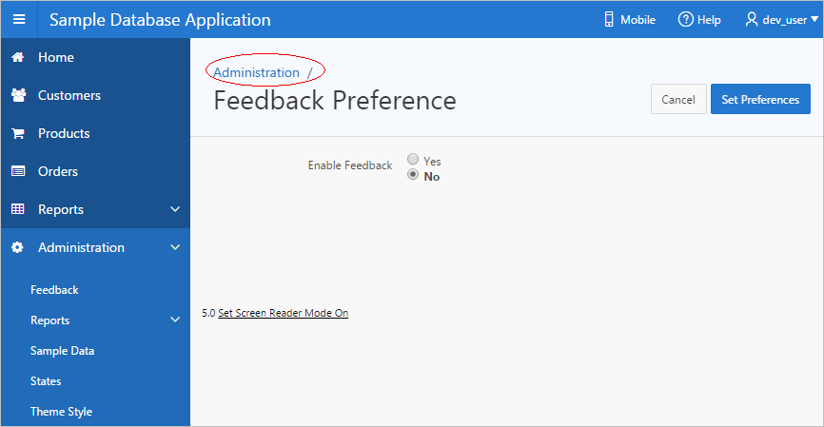Screen dimensions: 824x427
Task: Go to Sample Data menu item
Action: coord(62,351)
